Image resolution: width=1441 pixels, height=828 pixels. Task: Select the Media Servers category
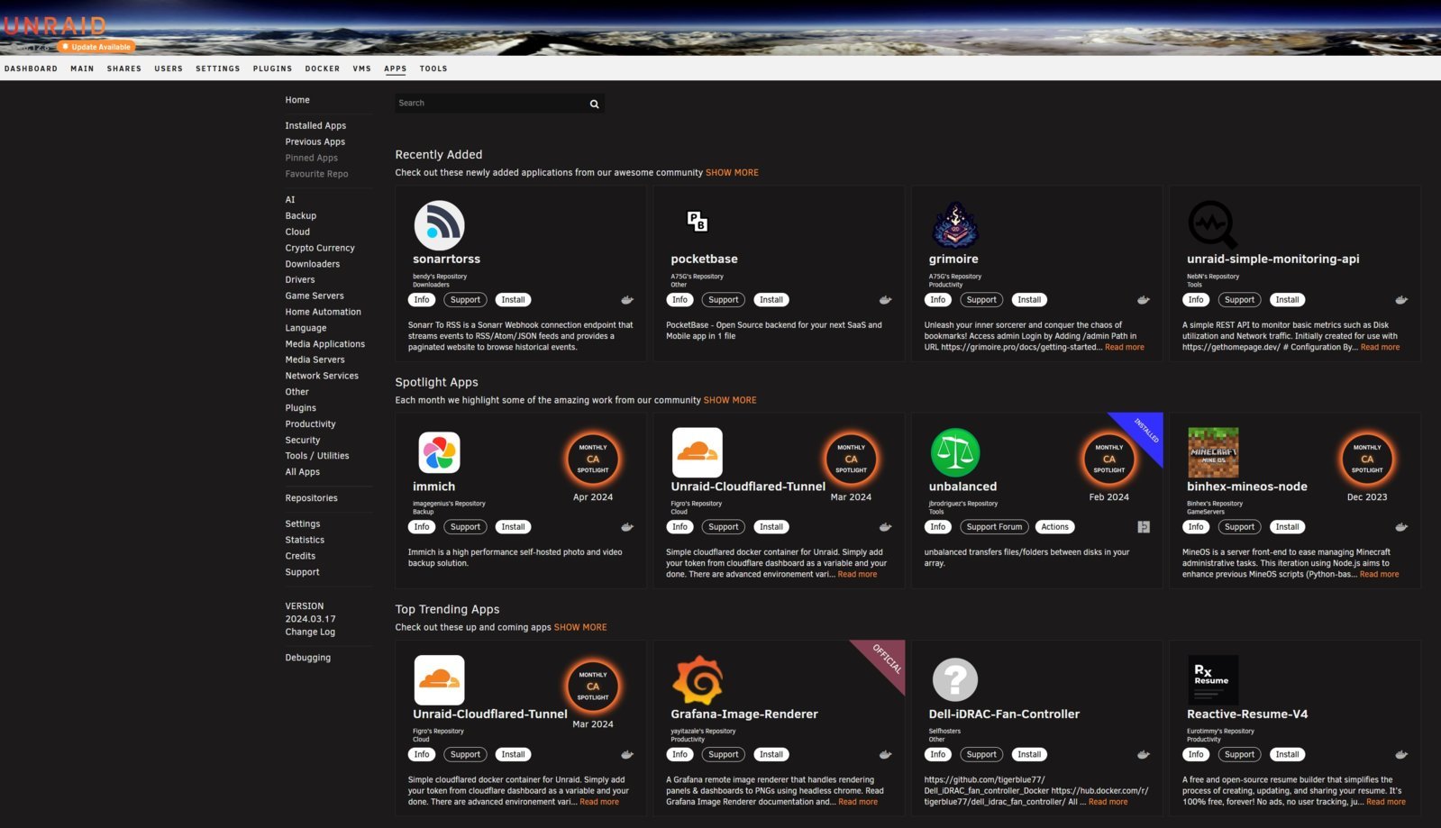point(315,359)
